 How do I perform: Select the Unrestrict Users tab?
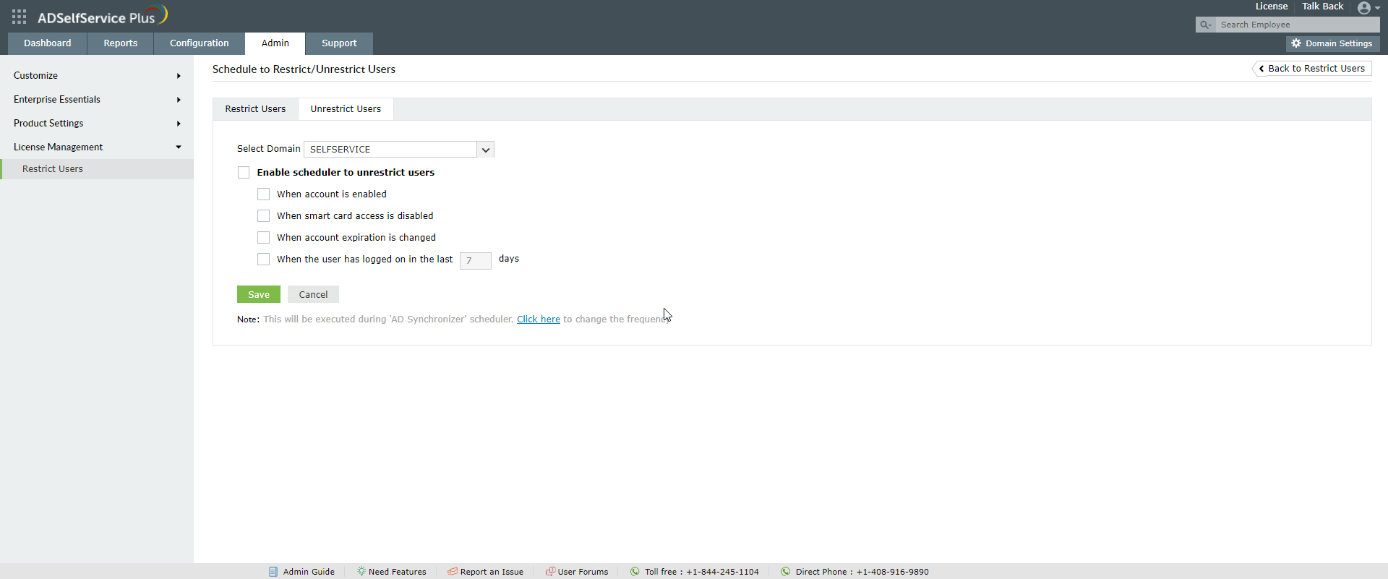point(346,109)
